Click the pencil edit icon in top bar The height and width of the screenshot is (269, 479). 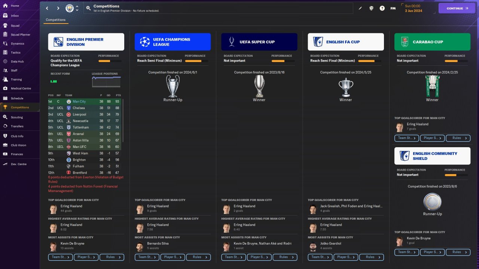(x=360, y=8)
